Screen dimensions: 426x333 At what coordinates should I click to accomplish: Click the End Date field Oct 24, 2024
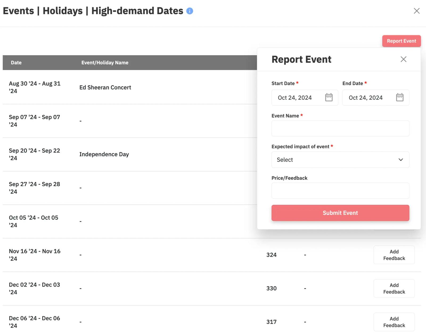(x=376, y=98)
